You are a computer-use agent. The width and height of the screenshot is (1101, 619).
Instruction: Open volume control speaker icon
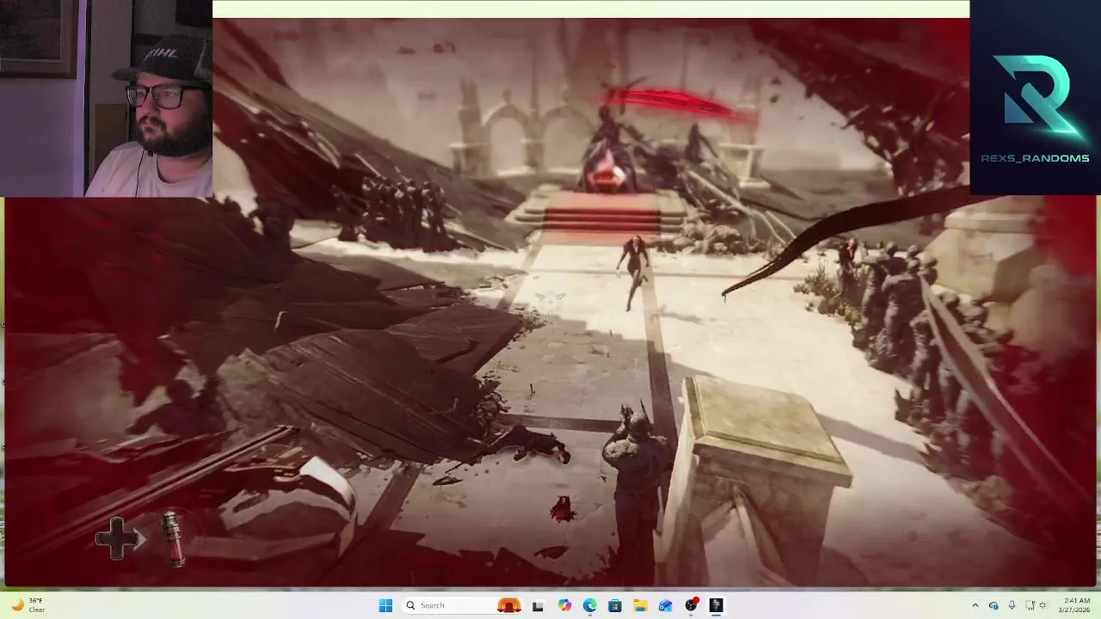tap(1043, 605)
